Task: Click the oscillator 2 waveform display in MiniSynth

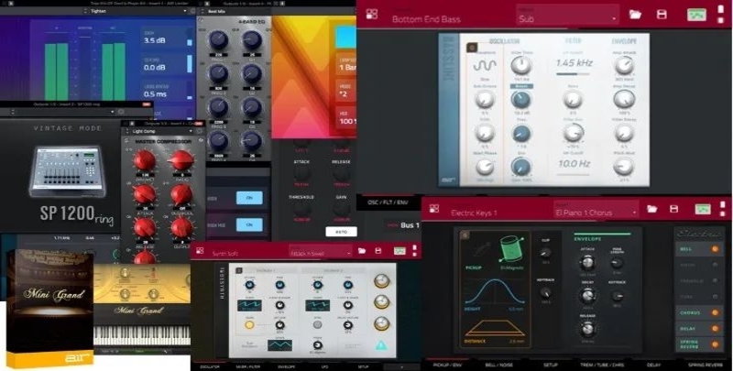Action: (x=317, y=306)
